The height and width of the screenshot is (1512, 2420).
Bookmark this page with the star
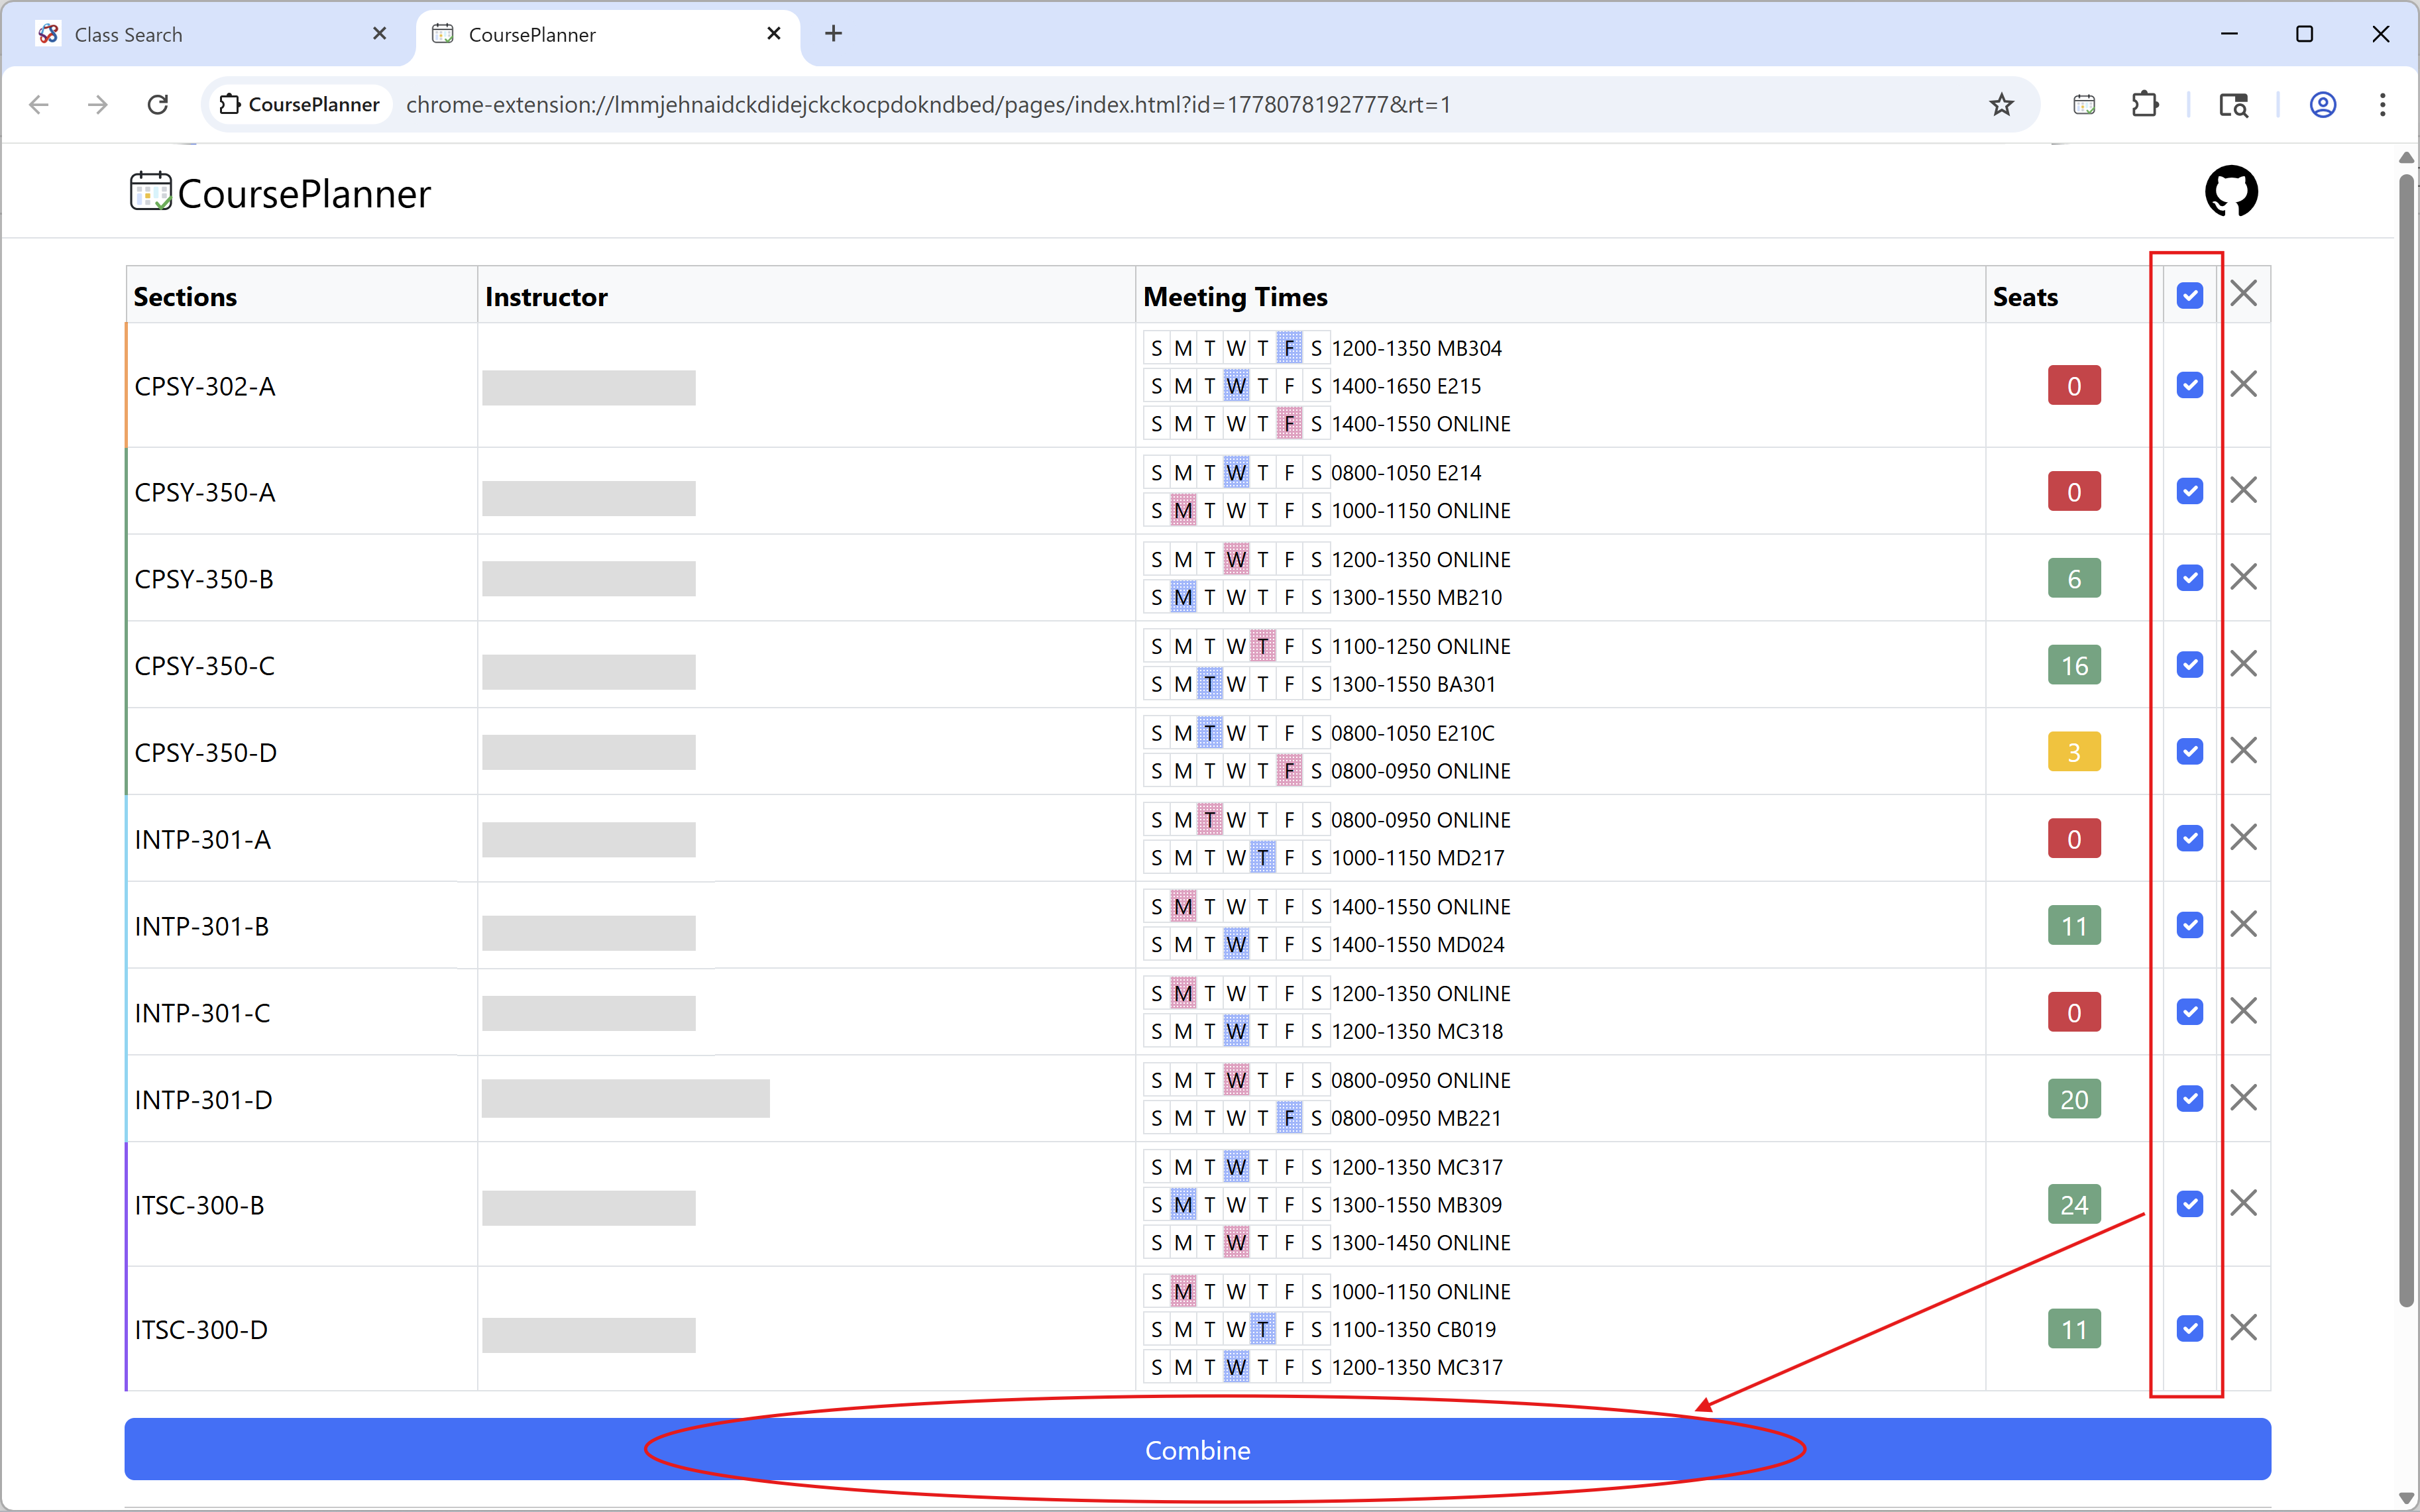pos(2001,104)
